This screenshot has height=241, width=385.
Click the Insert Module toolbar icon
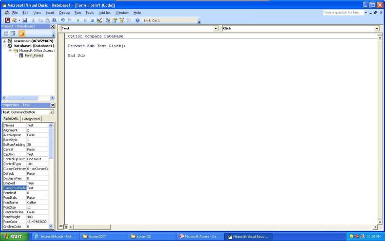[14, 20]
